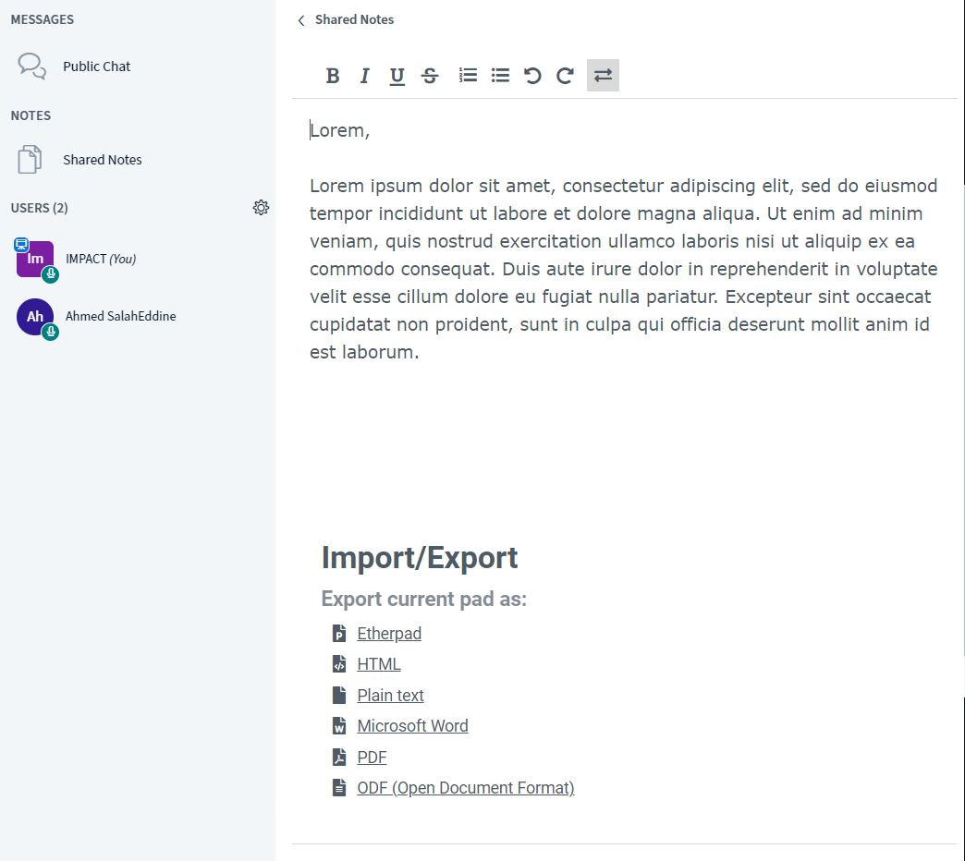Collapse Shared Notes with back chevron
Viewport: 965px width, 861px height.
(301, 20)
